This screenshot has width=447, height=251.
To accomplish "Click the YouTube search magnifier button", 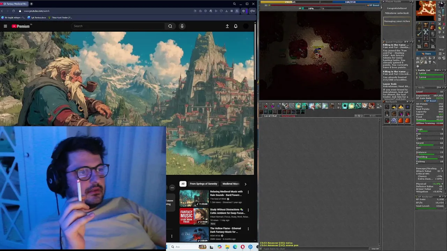I will (x=170, y=26).
